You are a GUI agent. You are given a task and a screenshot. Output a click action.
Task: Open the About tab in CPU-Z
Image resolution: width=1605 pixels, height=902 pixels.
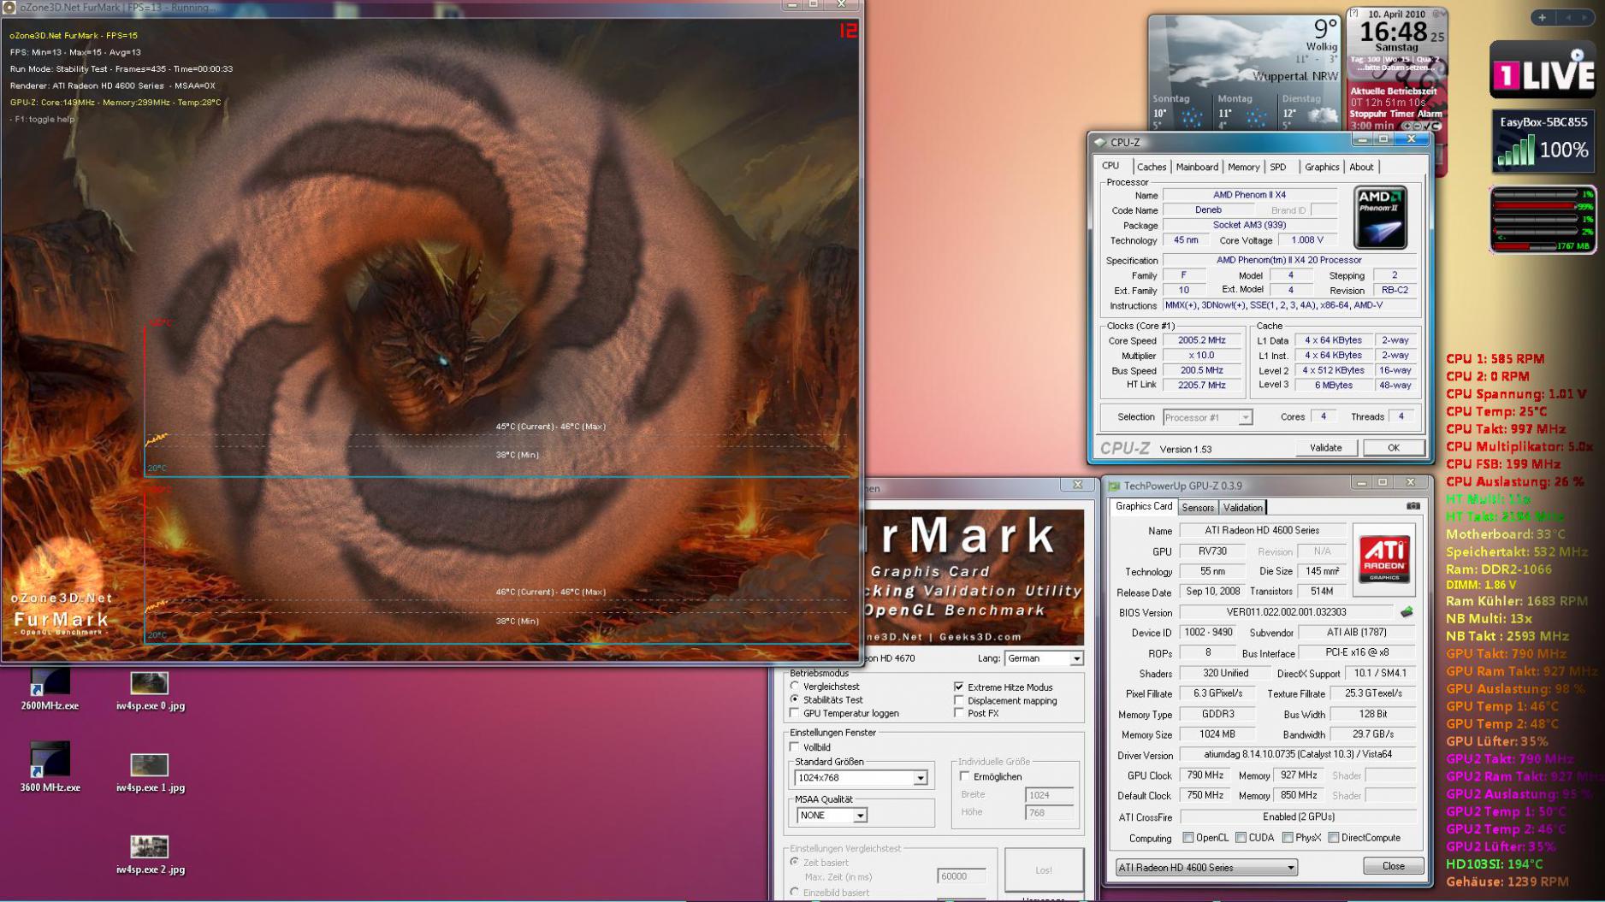coord(1360,167)
